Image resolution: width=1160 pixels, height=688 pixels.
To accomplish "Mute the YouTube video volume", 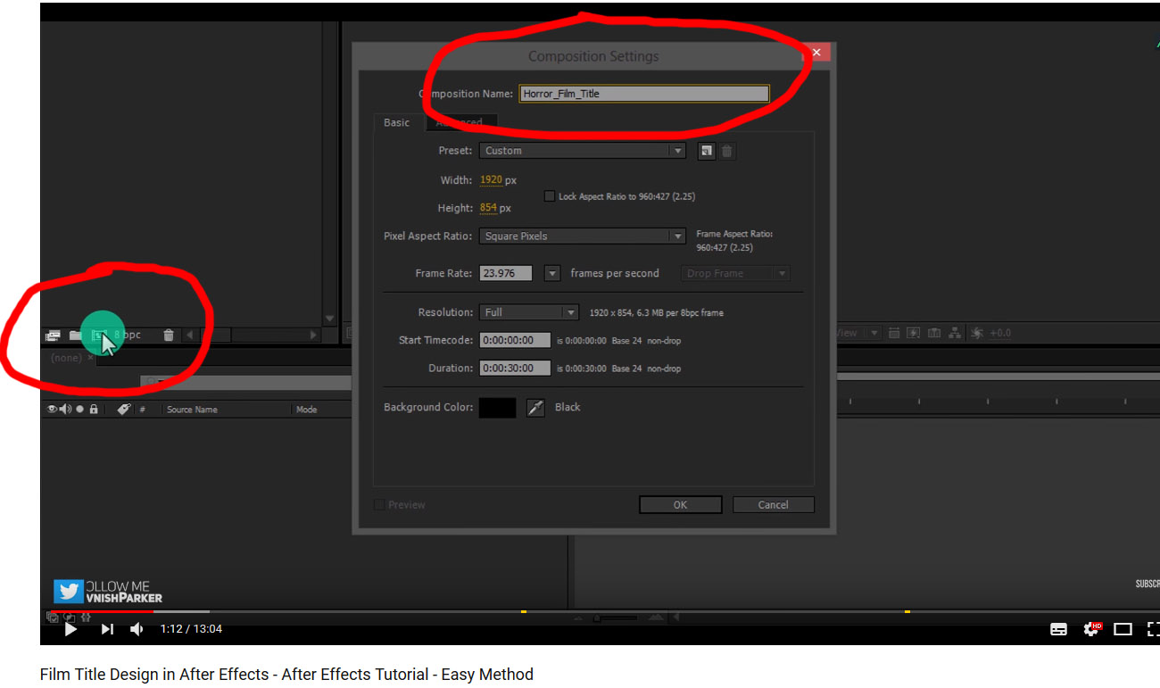I will [137, 629].
